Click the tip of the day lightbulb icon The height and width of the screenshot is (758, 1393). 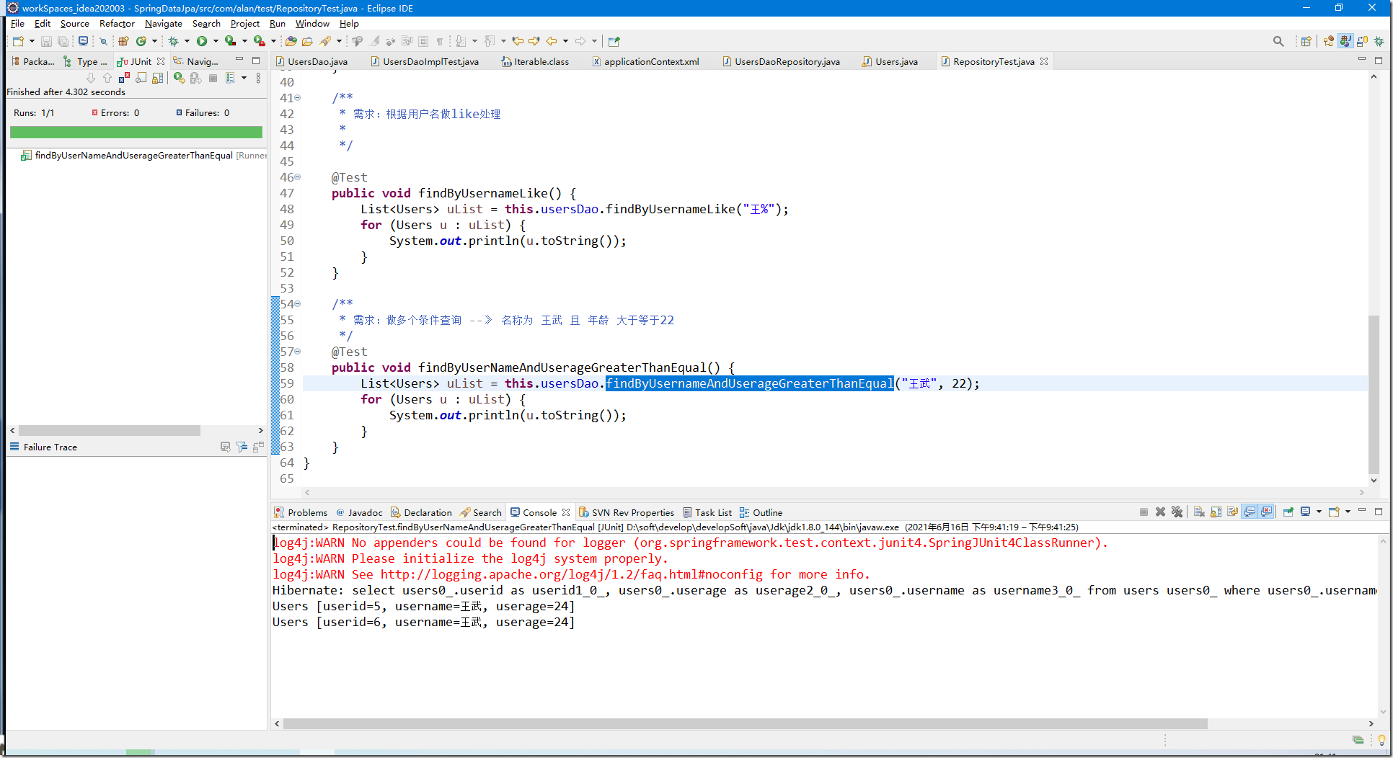tap(1381, 740)
